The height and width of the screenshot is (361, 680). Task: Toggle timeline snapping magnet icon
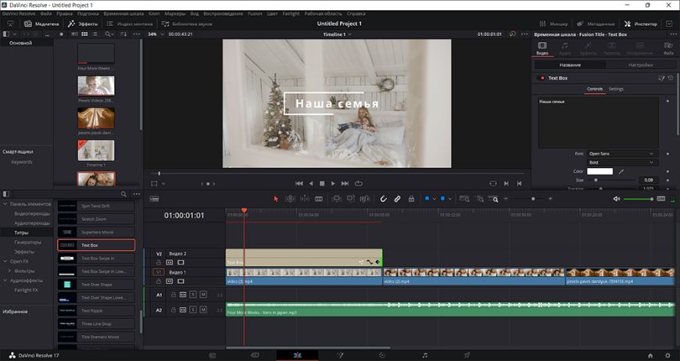pos(384,199)
